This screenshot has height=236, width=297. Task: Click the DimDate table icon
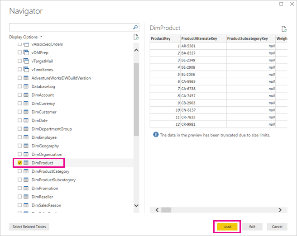tap(26, 120)
